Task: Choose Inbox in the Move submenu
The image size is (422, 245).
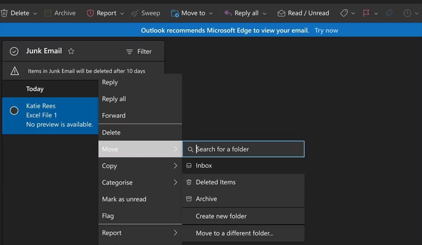Action: coord(204,166)
